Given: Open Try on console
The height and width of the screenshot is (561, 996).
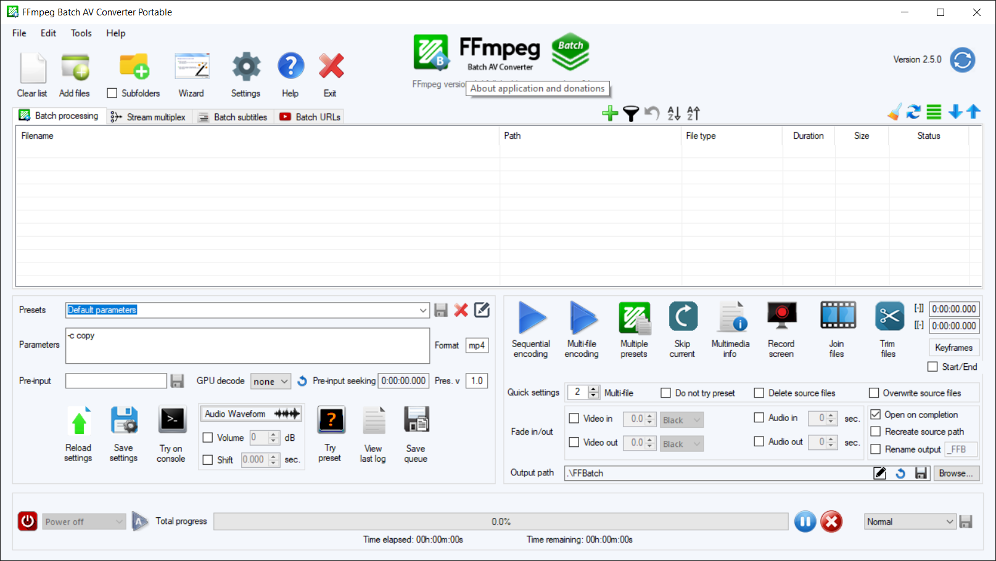Looking at the screenshot, I should click(x=172, y=420).
